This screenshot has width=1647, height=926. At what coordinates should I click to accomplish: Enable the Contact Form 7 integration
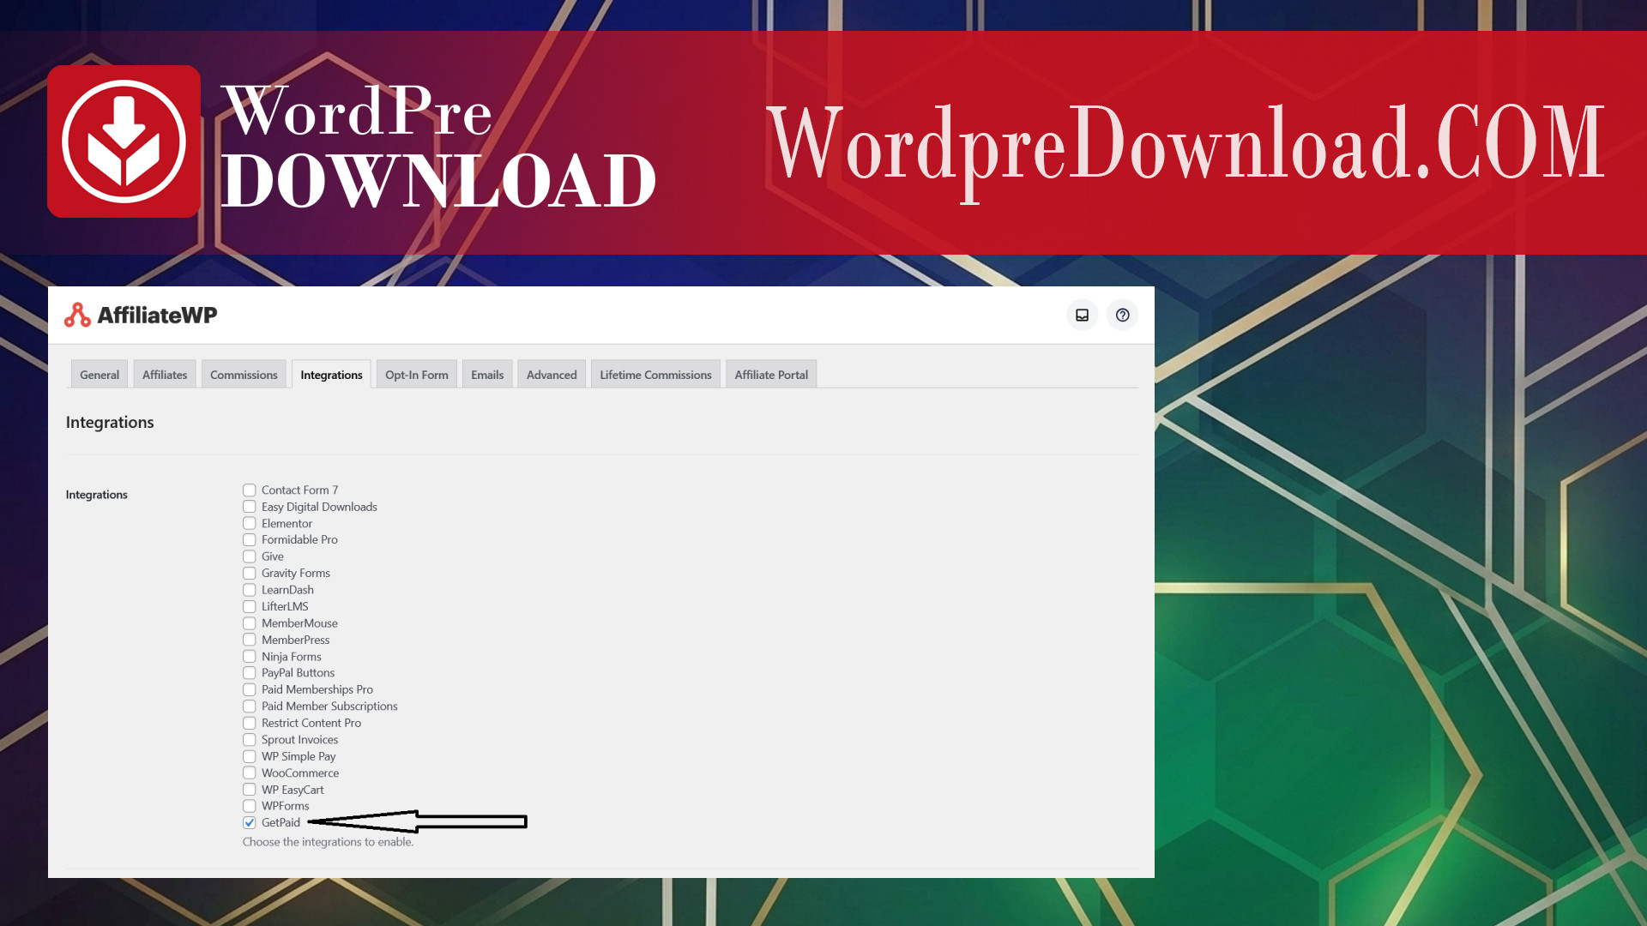click(249, 490)
